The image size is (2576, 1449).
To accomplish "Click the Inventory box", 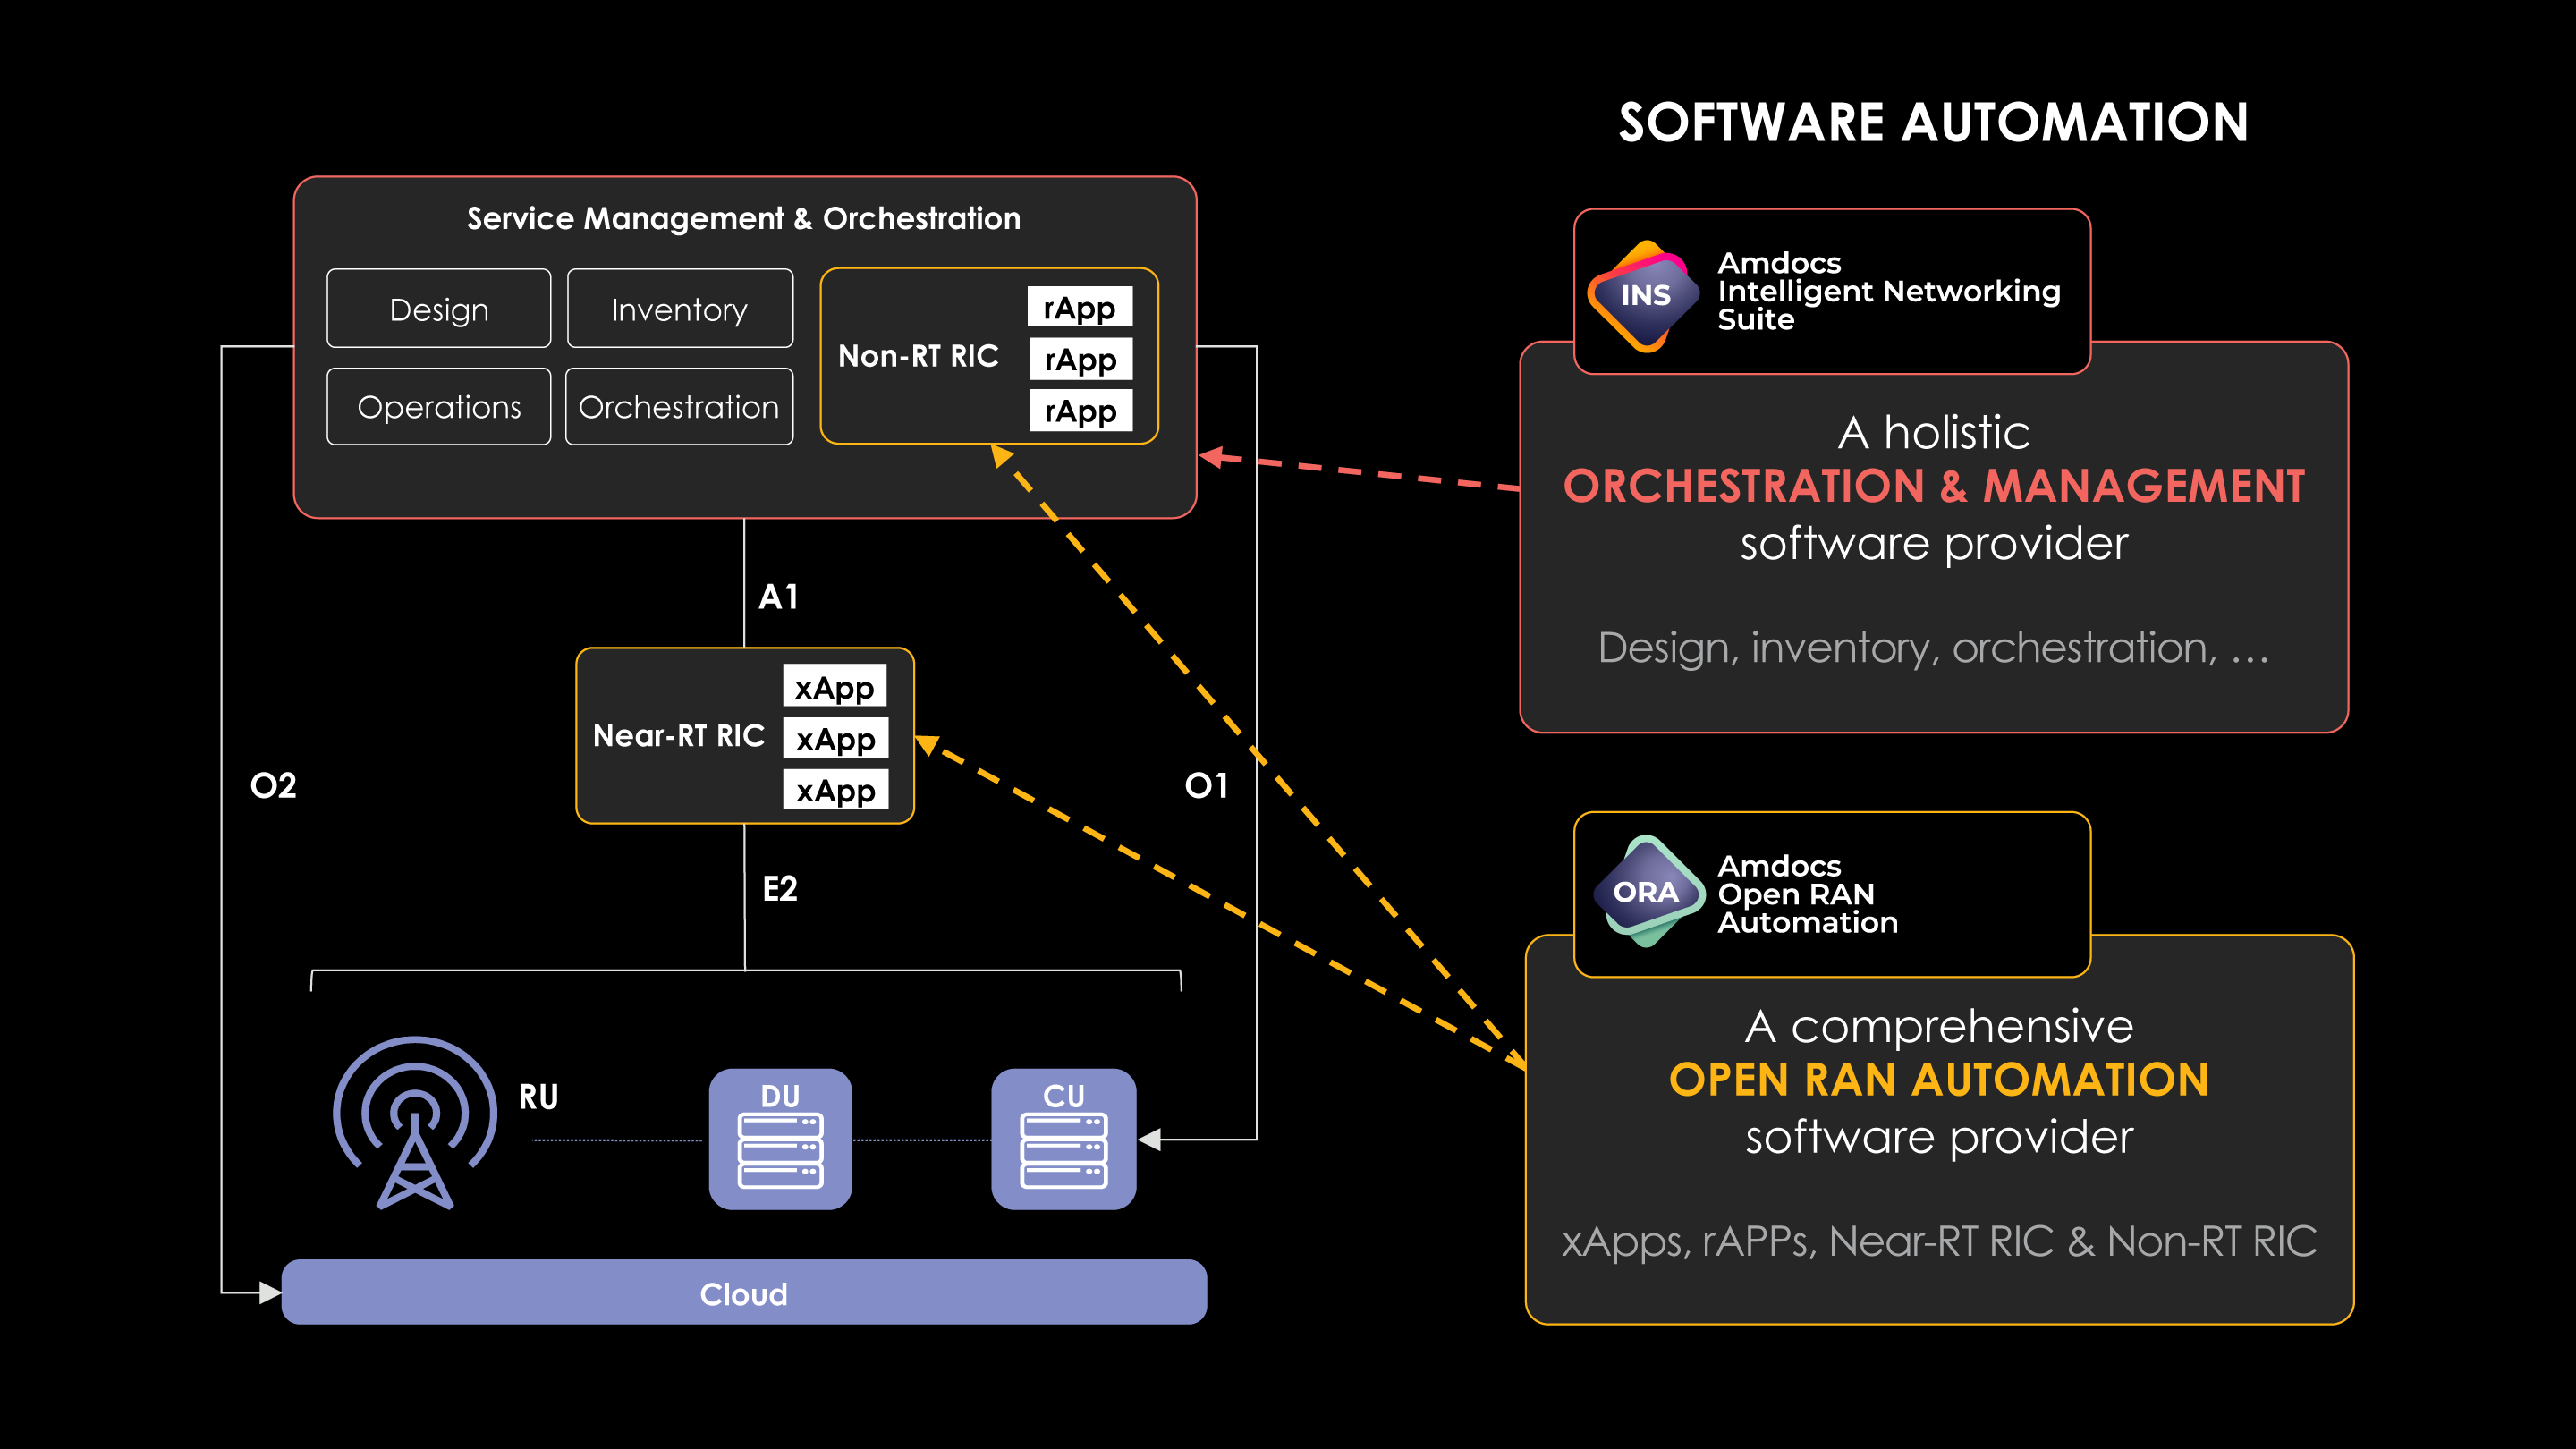I will (680, 309).
